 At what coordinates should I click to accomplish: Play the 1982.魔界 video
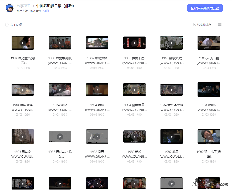[97, 137]
